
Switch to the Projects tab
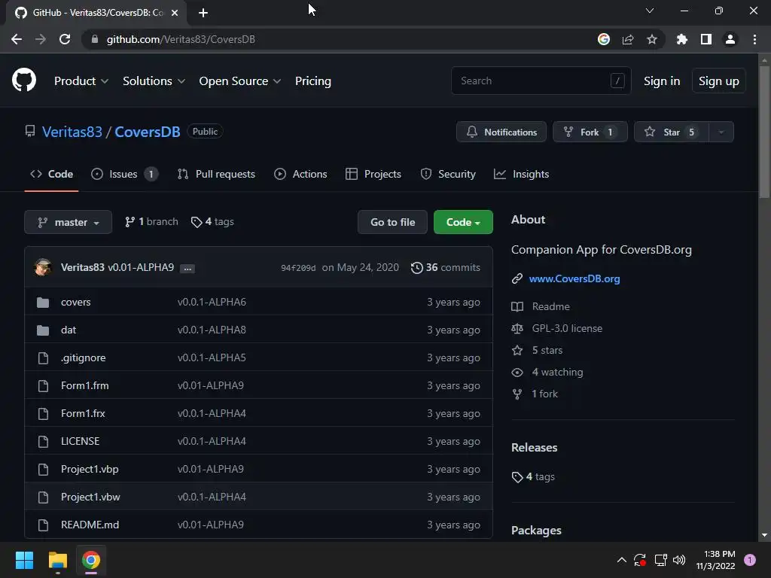pos(373,174)
